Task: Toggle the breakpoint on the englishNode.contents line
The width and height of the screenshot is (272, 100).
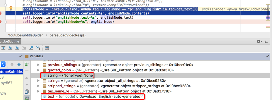Action: click(x=1, y=13)
